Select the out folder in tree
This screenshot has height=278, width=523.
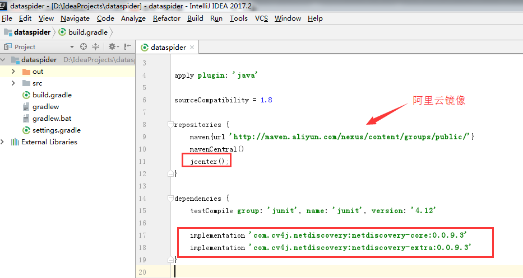[x=38, y=72]
